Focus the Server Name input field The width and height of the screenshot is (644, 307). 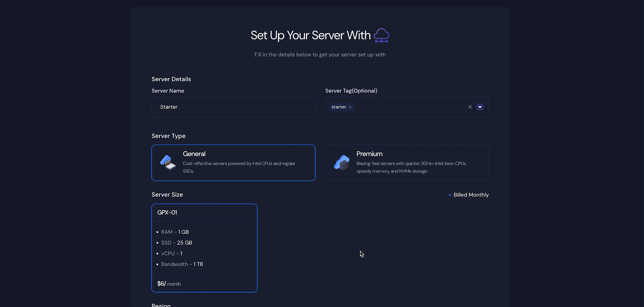[233, 107]
